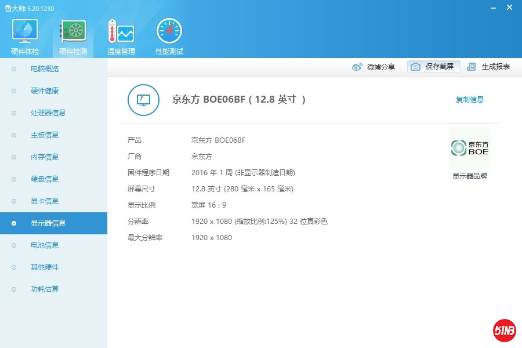This screenshot has height=348, width=522.
Task: Click the Weibo share icon
Action: click(x=357, y=67)
